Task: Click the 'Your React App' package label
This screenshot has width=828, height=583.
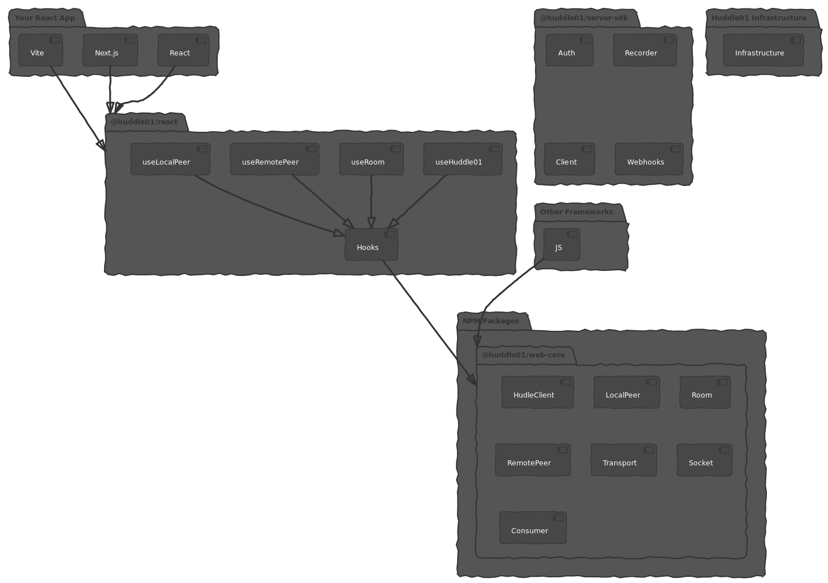Action: [x=45, y=18]
